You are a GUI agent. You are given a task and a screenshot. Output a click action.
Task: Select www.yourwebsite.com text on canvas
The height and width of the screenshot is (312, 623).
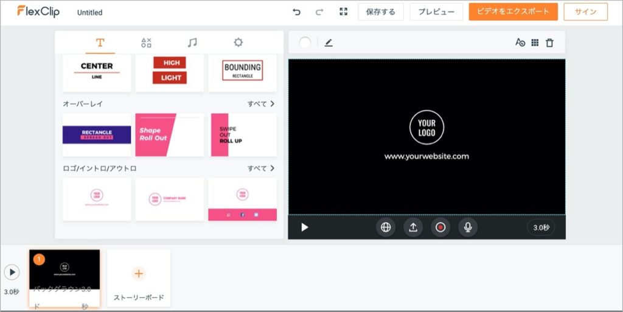pyautogui.click(x=426, y=156)
